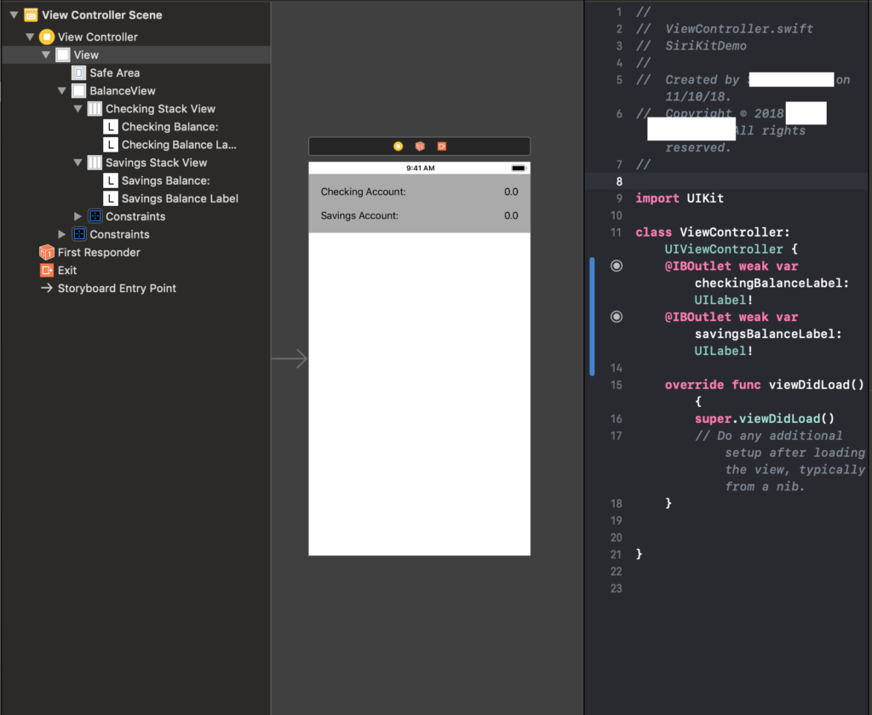Collapse the Checking Stack View triangle

tap(78, 109)
